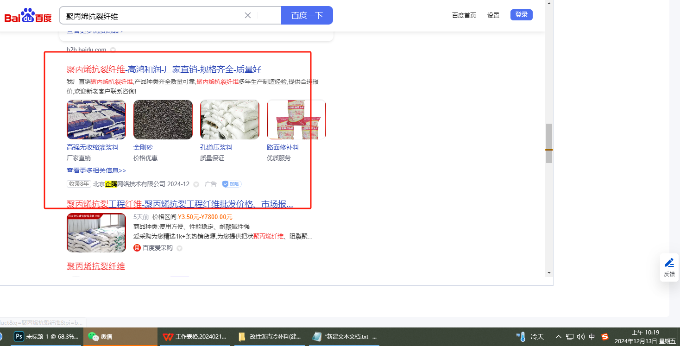
Task: Click the Sogou input method tray icon
Action: tap(604, 337)
